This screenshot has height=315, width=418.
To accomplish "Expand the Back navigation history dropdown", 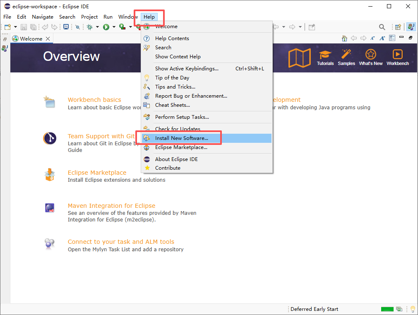I will pyautogui.click(x=283, y=27).
